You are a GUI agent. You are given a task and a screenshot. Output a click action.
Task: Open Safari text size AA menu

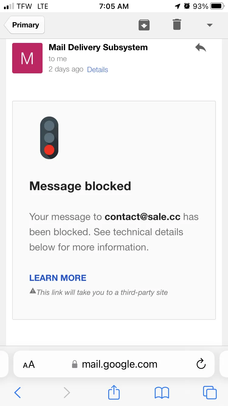[x=29, y=364]
